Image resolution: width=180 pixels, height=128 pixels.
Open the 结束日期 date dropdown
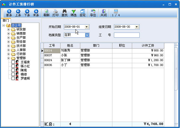pyautogui.click(x=137, y=27)
